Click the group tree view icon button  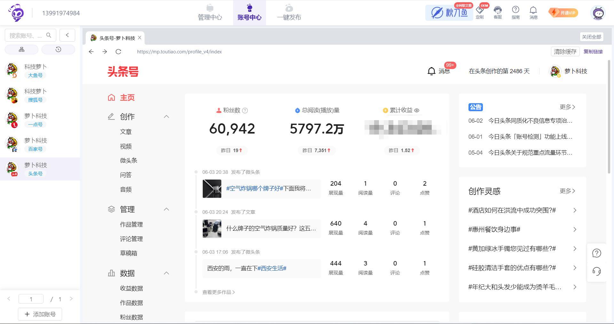point(21,50)
